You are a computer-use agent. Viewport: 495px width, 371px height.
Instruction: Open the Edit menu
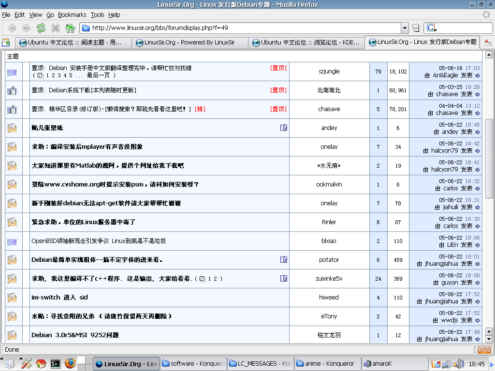[19, 15]
